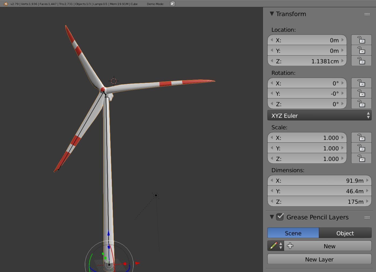
Task: Click the Transform panel drag grip
Action: (367, 14)
